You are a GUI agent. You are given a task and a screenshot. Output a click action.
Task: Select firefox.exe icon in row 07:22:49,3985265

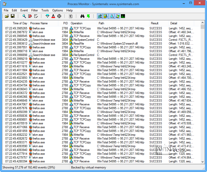(x=31, y=28)
